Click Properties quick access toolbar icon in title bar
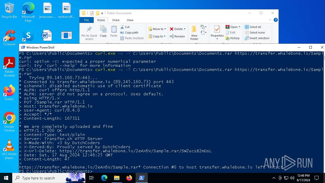Image resolution: width=325 pixels, height=183 pixels. pyautogui.click(x=92, y=13)
